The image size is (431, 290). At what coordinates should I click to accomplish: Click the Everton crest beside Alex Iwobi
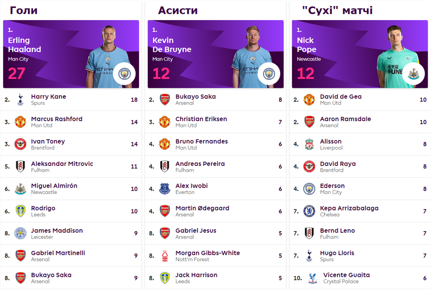165,189
